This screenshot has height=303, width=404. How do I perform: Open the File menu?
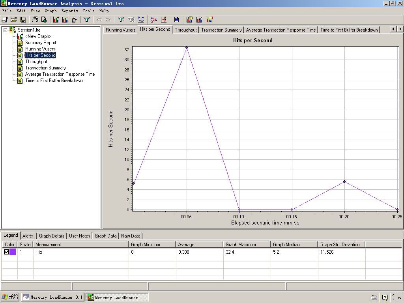pyautogui.click(x=7, y=11)
